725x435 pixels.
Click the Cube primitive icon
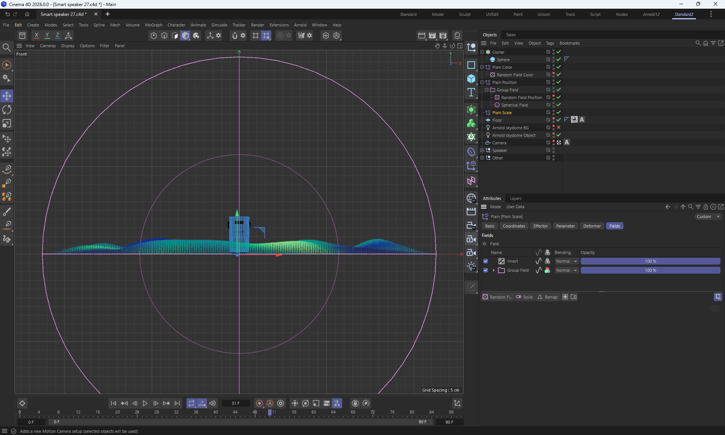471,79
